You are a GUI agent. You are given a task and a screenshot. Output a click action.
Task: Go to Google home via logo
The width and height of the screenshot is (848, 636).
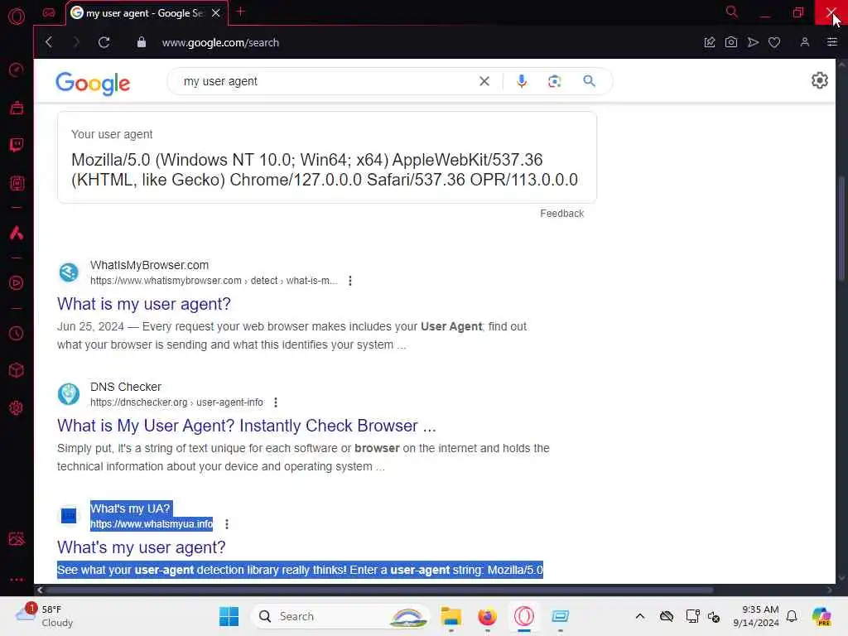[x=93, y=83]
